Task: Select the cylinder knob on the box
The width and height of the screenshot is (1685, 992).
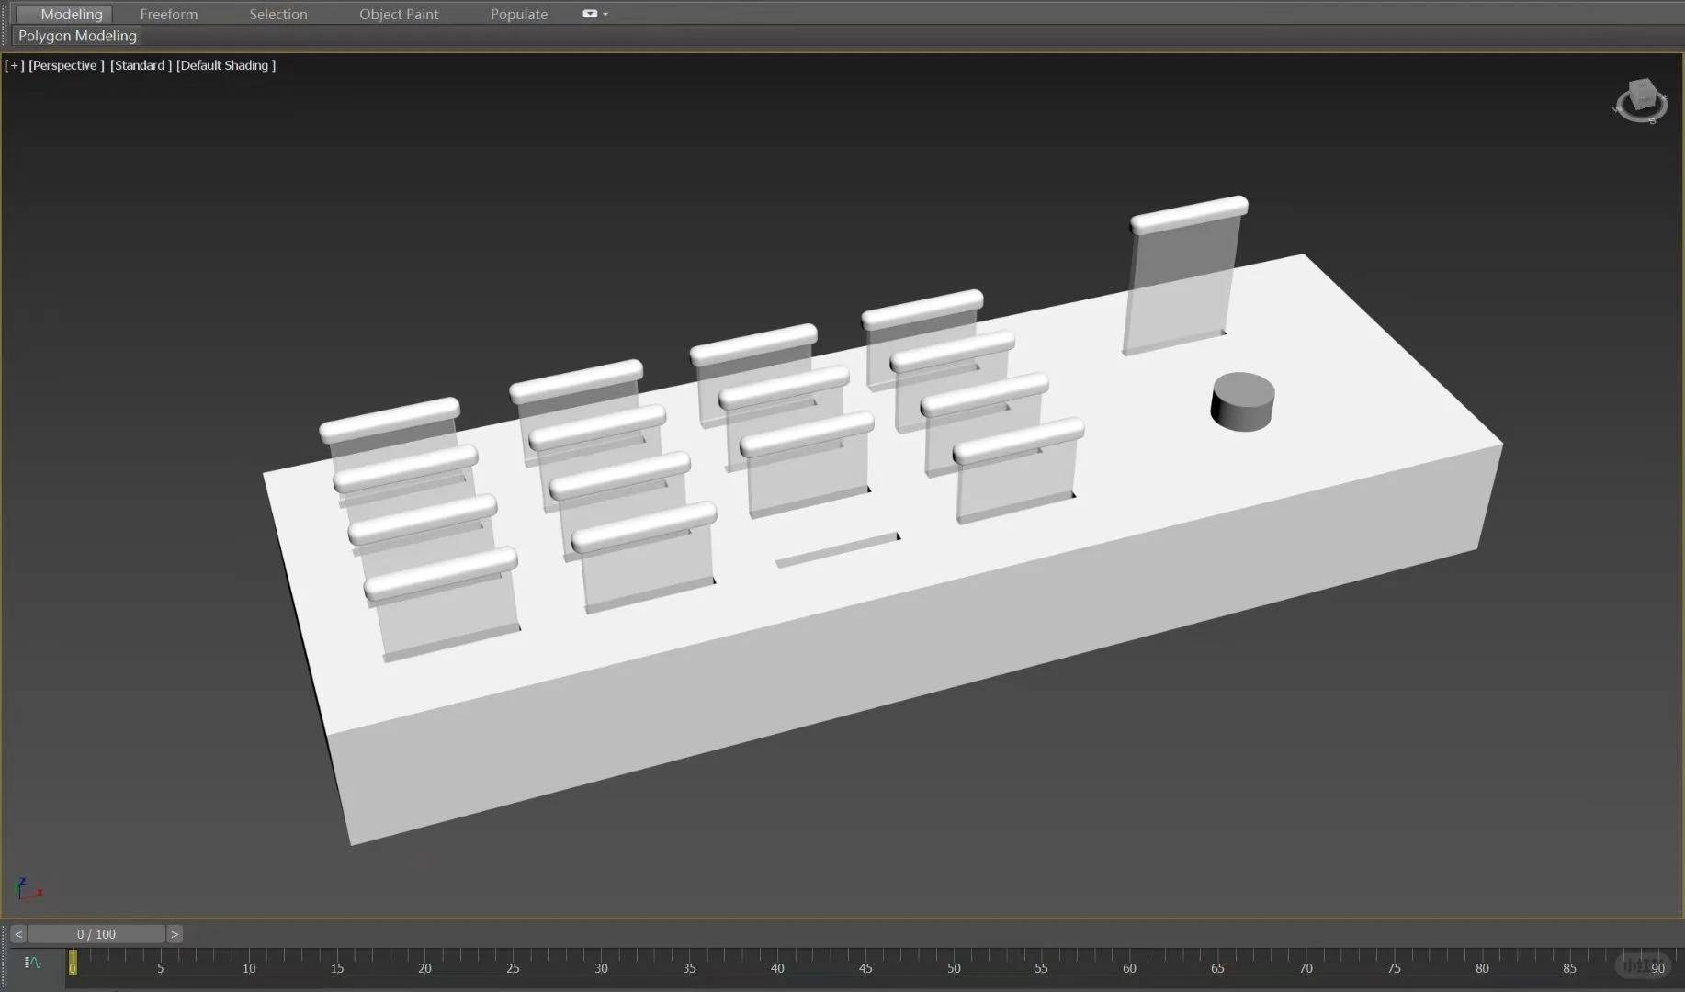Action: coord(1242,401)
